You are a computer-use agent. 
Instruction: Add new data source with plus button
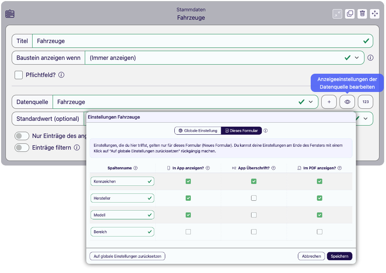pyautogui.click(x=329, y=102)
